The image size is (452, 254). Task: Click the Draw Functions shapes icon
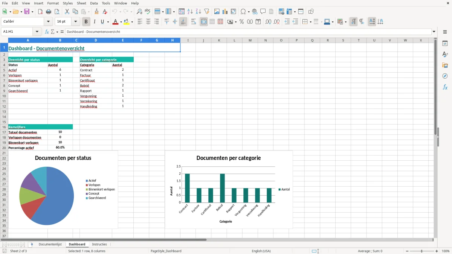[x=311, y=12]
